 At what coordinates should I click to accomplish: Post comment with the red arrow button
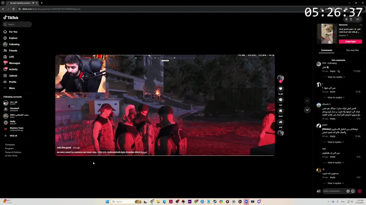[x=360, y=191]
